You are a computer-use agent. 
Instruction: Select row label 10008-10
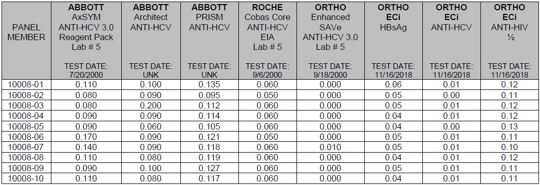point(25,178)
